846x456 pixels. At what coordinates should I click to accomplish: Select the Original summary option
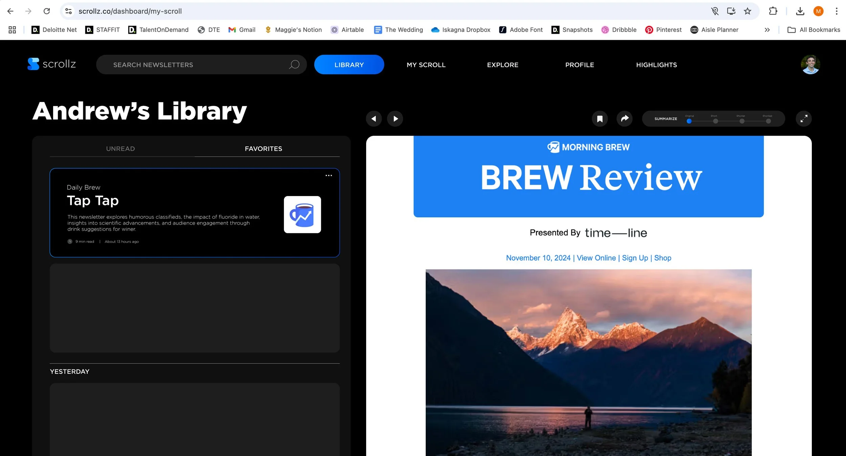click(689, 121)
